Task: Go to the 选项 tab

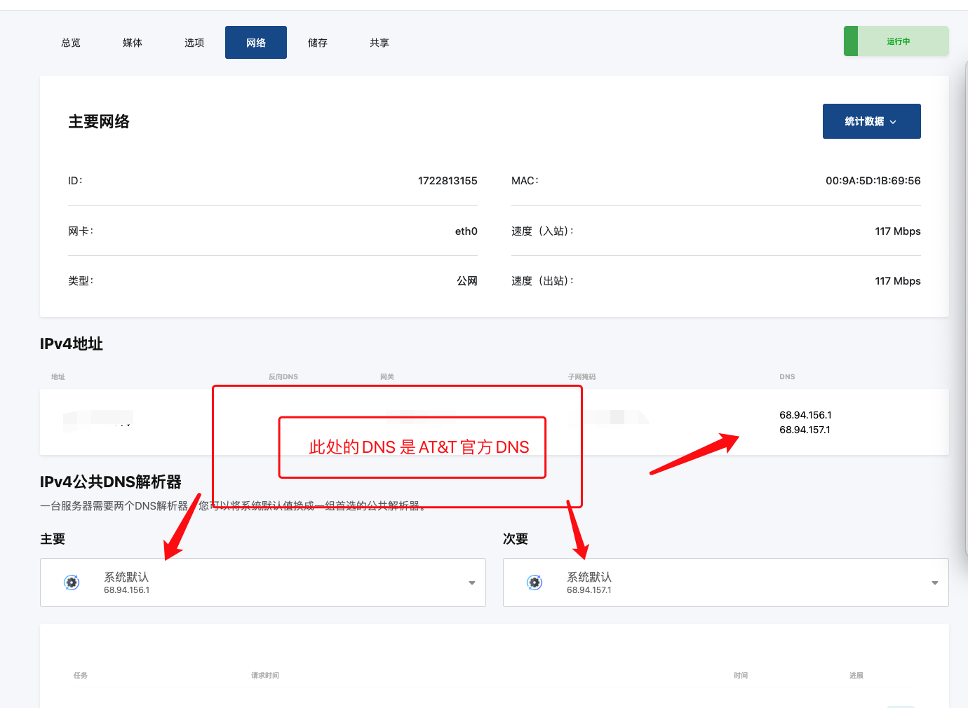Action: pos(194,43)
